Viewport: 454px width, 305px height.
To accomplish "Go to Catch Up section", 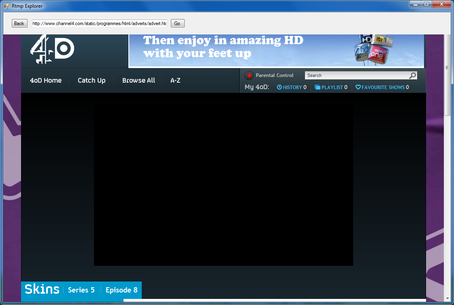I will point(92,81).
